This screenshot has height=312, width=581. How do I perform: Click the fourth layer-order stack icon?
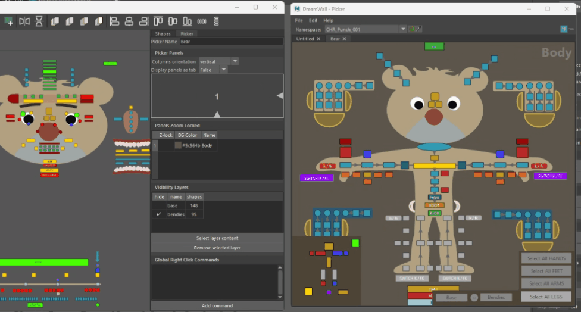point(99,21)
